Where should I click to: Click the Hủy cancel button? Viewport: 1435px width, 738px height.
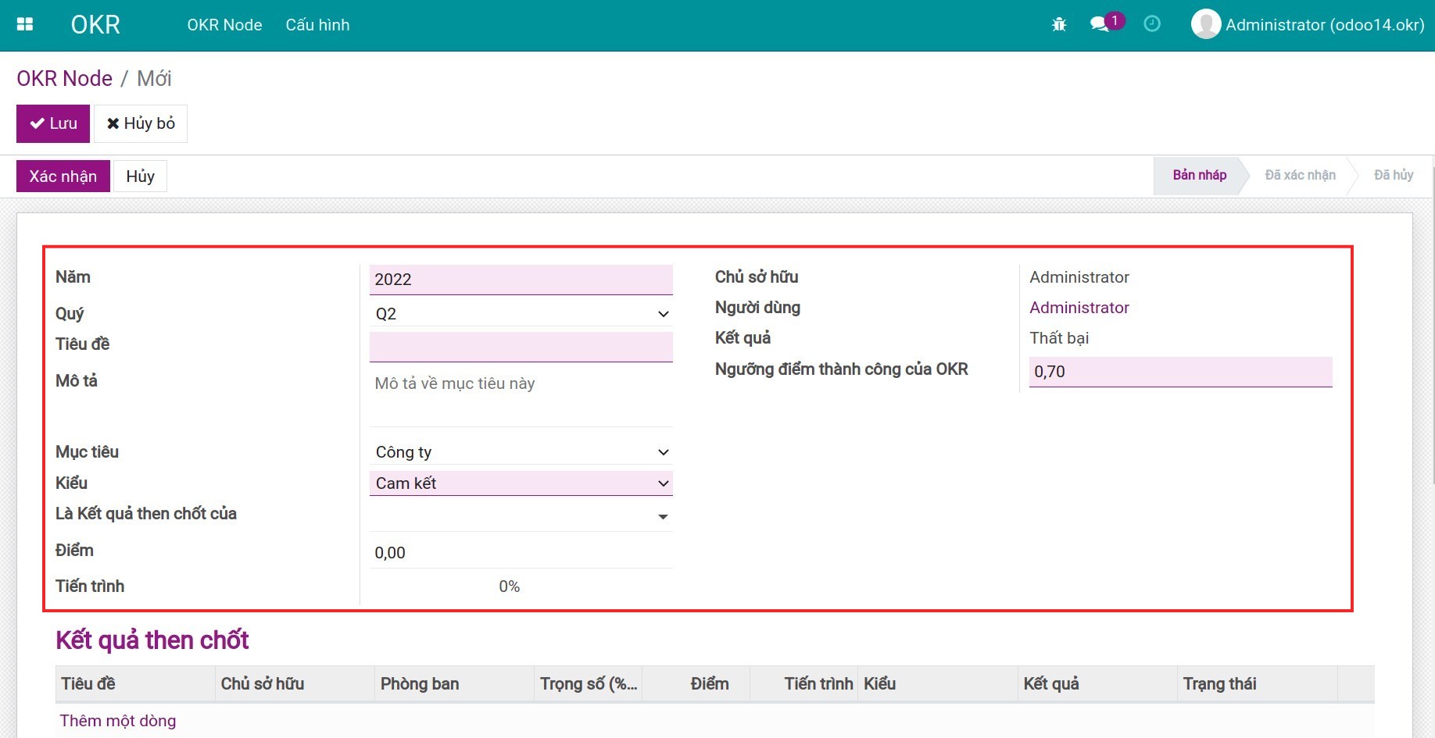[140, 176]
